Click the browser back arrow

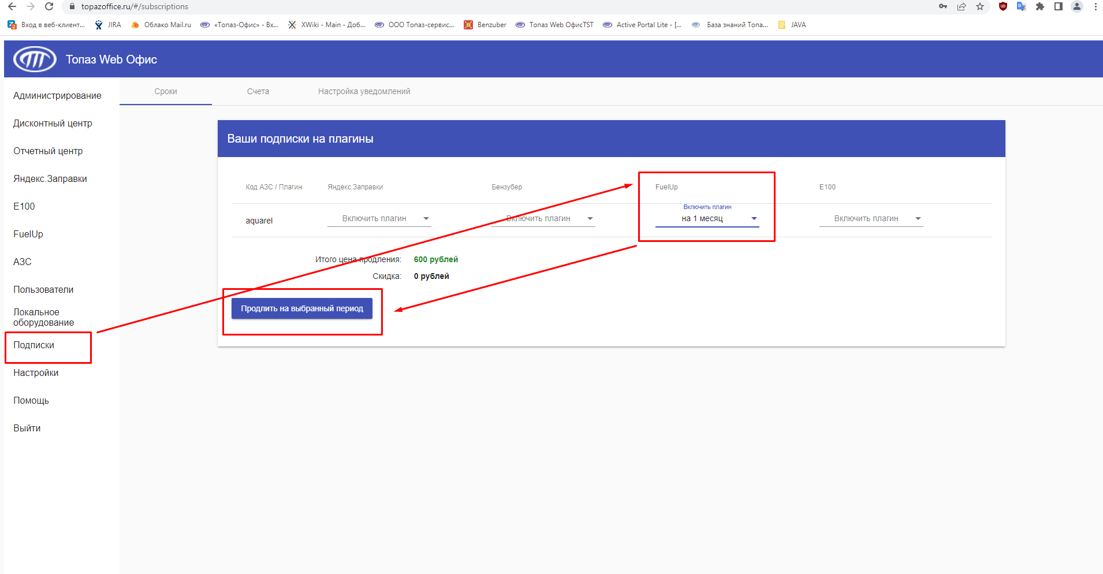pyautogui.click(x=12, y=6)
